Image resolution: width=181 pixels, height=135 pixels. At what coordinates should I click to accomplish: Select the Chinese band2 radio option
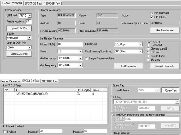click(x=148, y=48)
